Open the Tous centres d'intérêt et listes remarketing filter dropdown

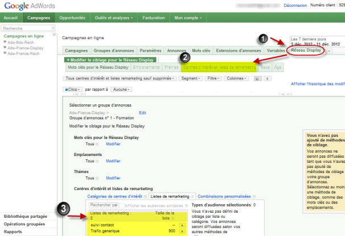(120, 78)
